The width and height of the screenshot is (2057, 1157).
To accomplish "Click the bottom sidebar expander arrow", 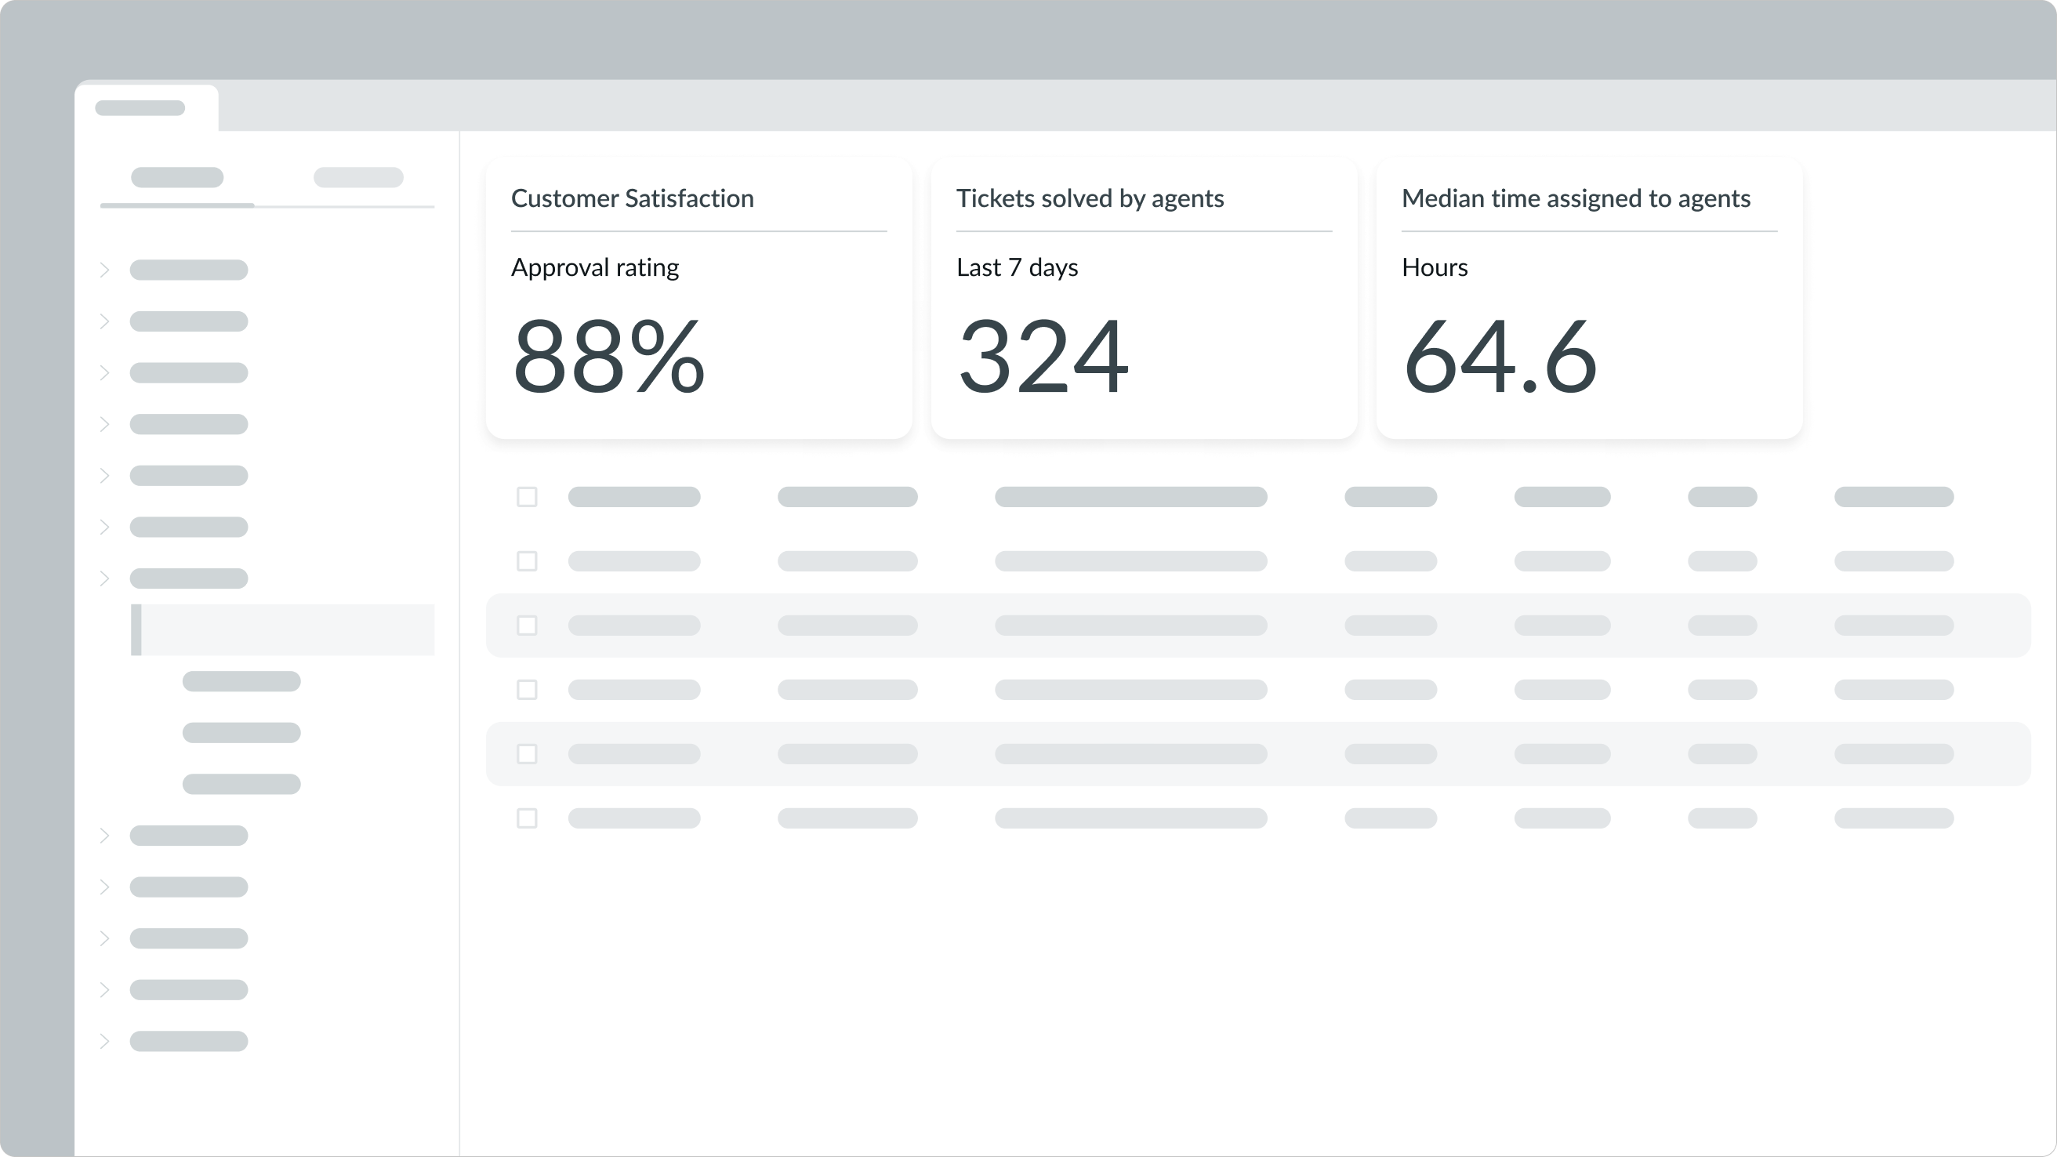I will point(104,1040).
